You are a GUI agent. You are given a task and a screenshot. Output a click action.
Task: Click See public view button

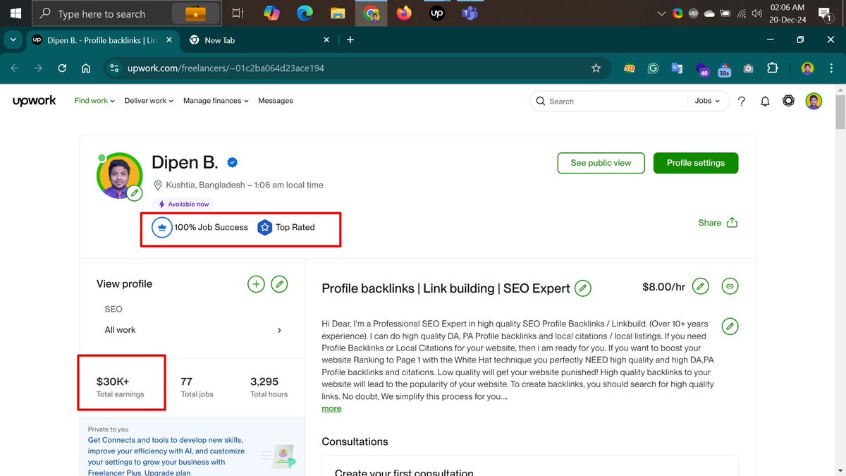[601, 163]
